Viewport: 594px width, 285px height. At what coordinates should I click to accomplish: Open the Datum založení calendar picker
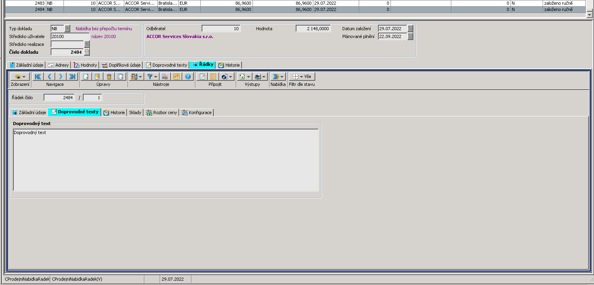click(410, 29)
